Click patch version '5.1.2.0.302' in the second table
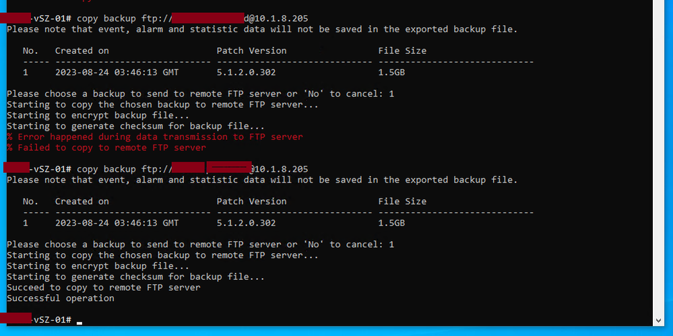Viewport: 673px width, 336px height. 246,223
